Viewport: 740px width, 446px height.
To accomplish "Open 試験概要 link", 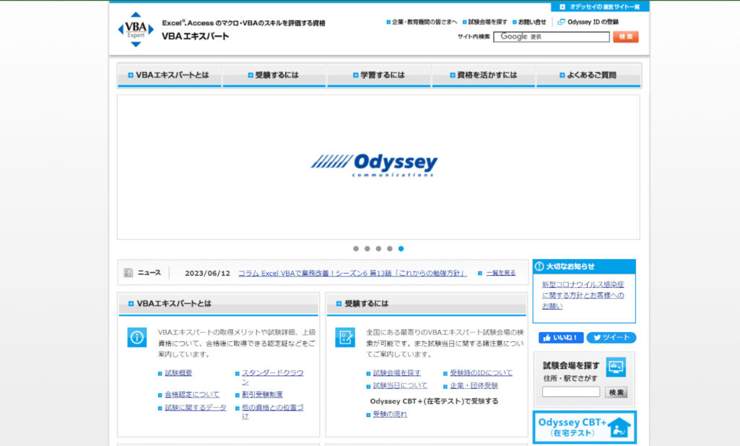I will (178, 373).
